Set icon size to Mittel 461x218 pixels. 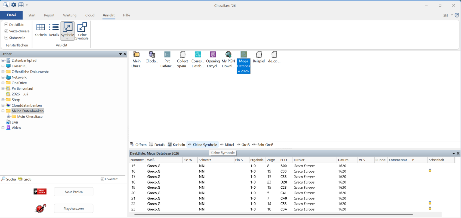227,145
